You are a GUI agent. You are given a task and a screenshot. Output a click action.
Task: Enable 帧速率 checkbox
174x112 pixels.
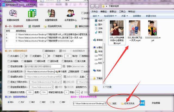(x=54, y=56)
